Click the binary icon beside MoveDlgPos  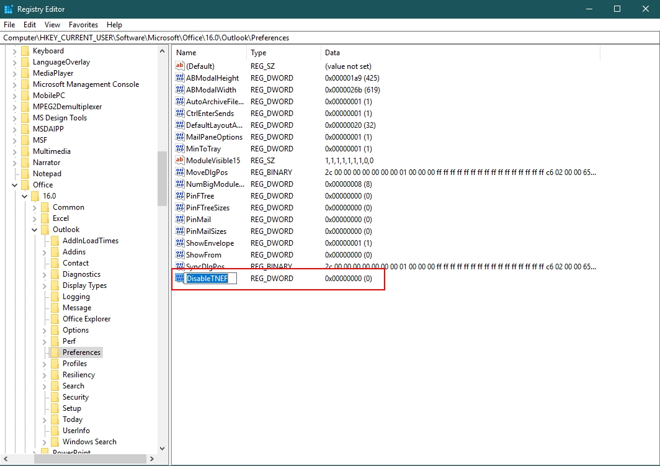pos(180,173)
